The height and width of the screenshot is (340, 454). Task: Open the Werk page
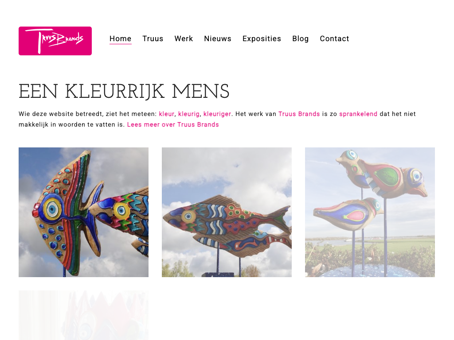coord(184,39)
